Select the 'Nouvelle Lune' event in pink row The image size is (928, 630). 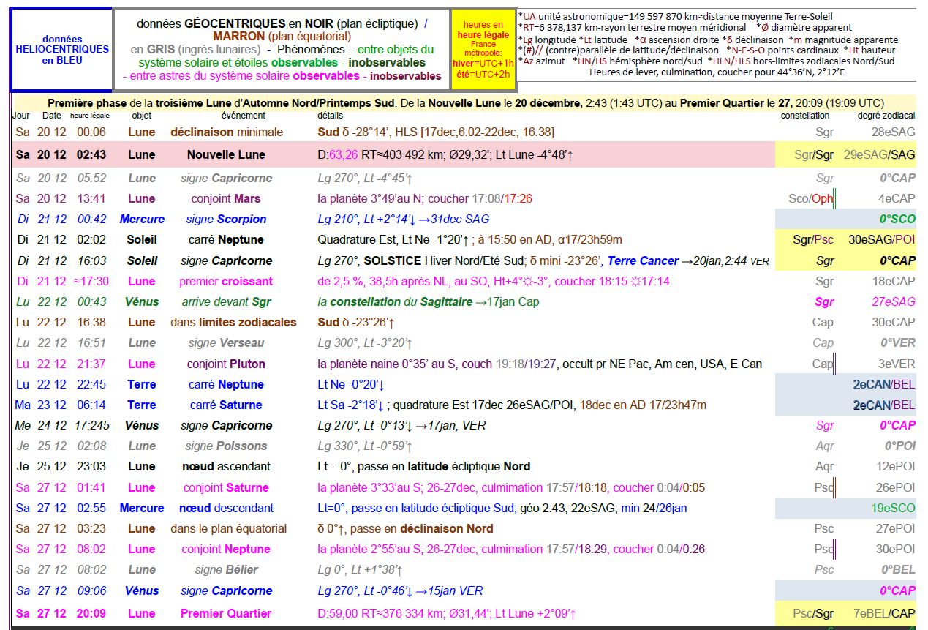[x=226, y=155]
